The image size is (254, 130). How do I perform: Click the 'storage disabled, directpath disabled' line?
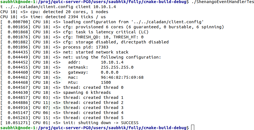tap(84, 42)
